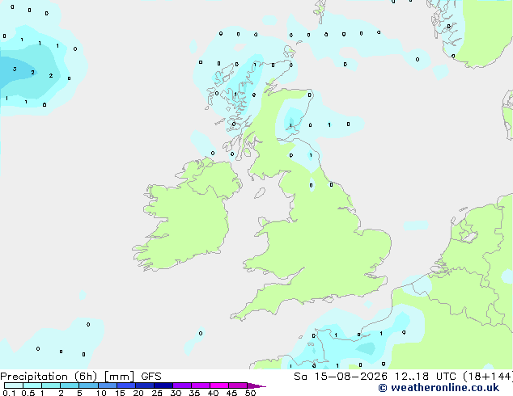
Task: Pick the 15–20 mm legend swatch
Action: pos(126,385)
